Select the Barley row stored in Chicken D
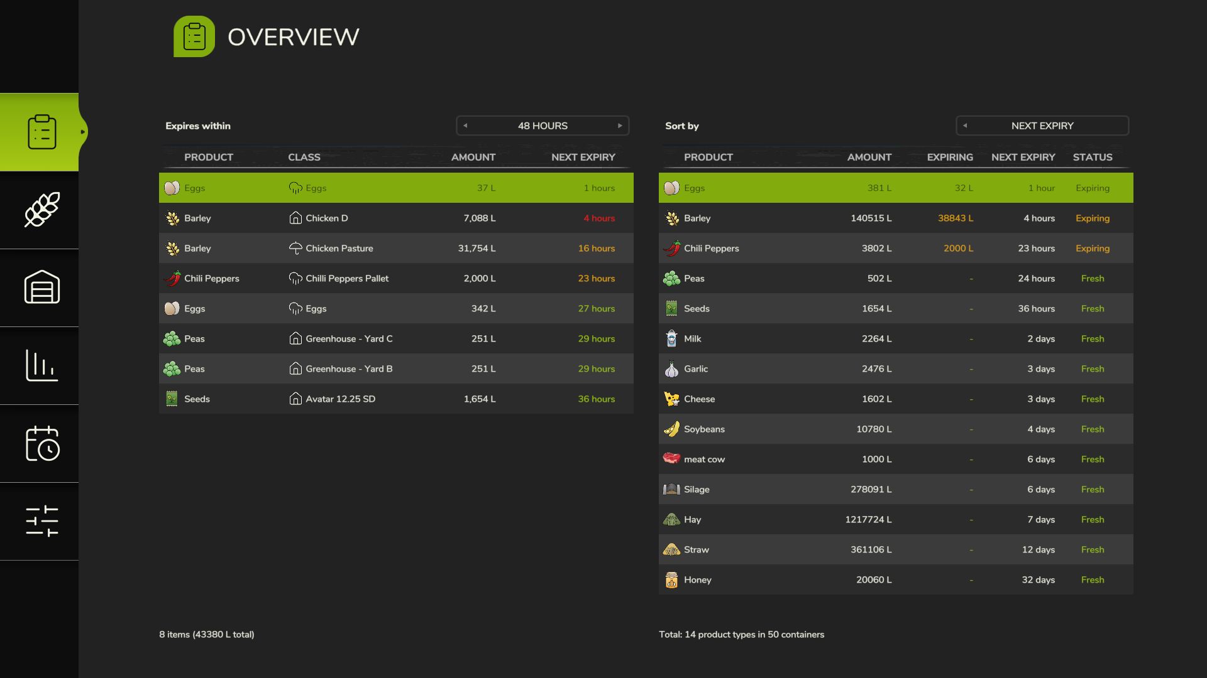 pyautogui.click(x=396, y=218)
